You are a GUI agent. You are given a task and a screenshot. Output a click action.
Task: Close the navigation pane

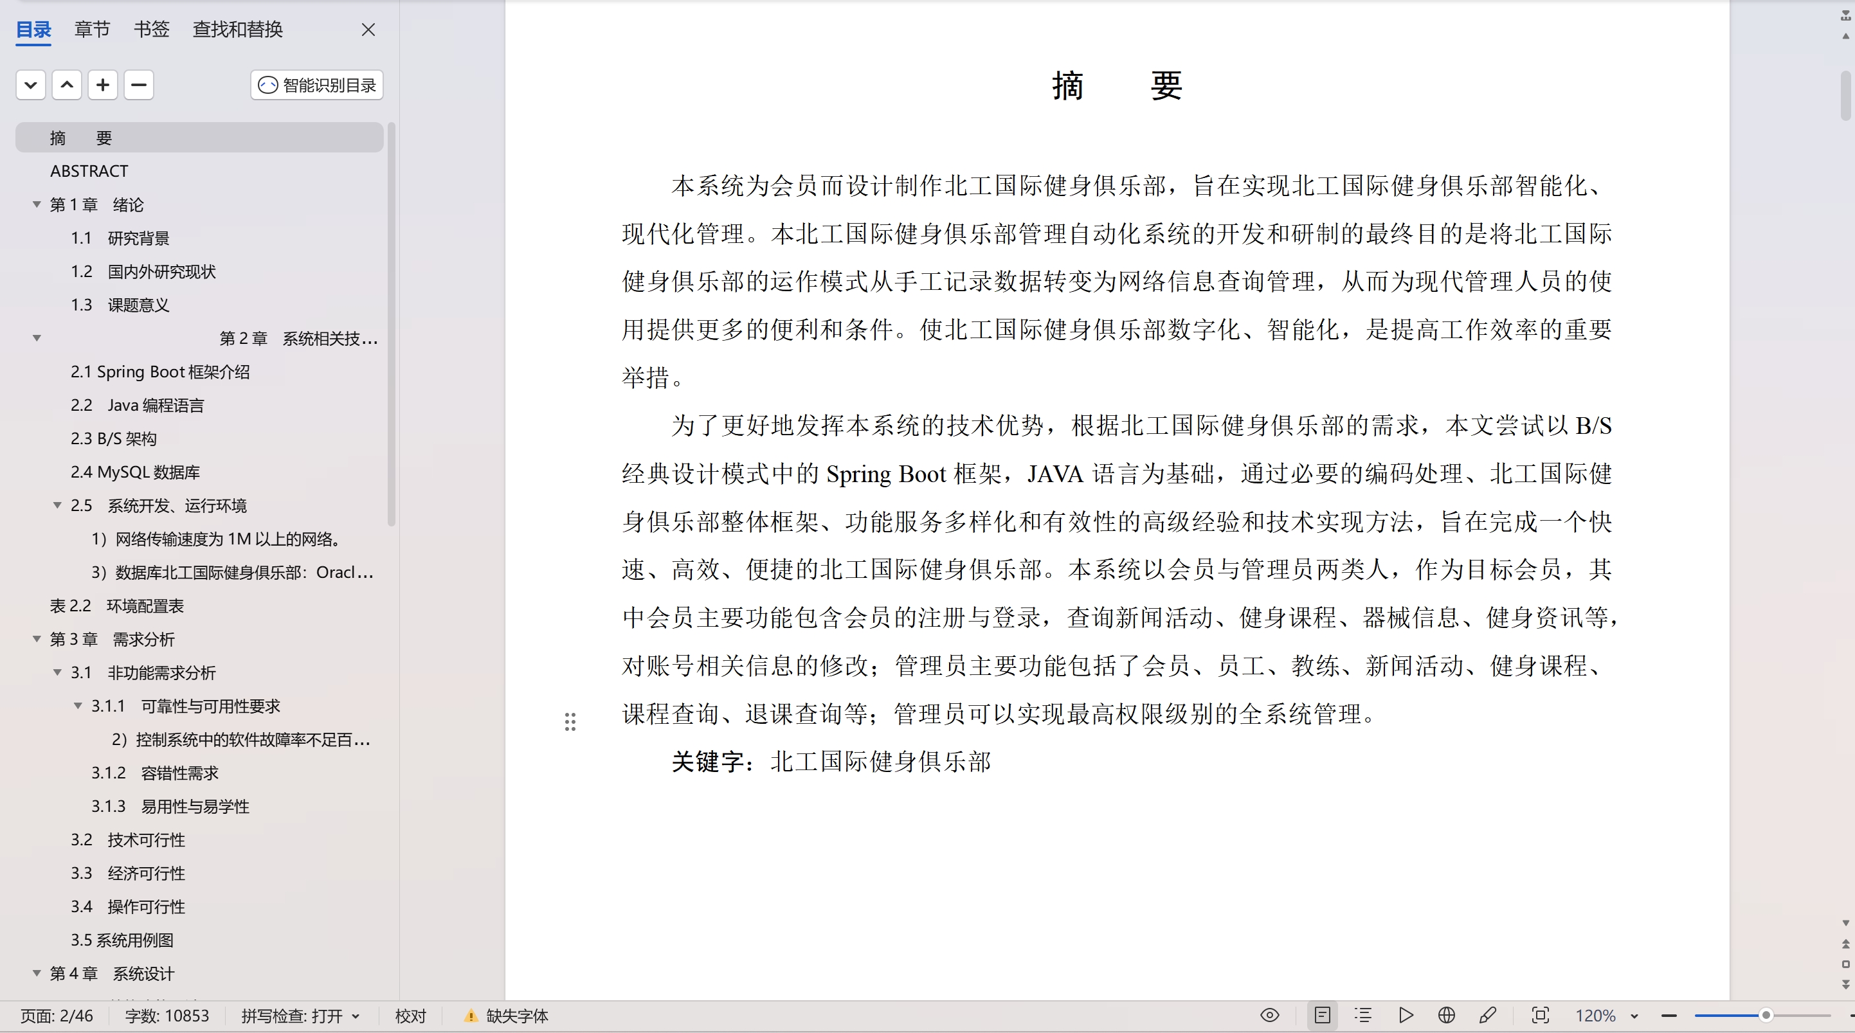click(368, 30)
